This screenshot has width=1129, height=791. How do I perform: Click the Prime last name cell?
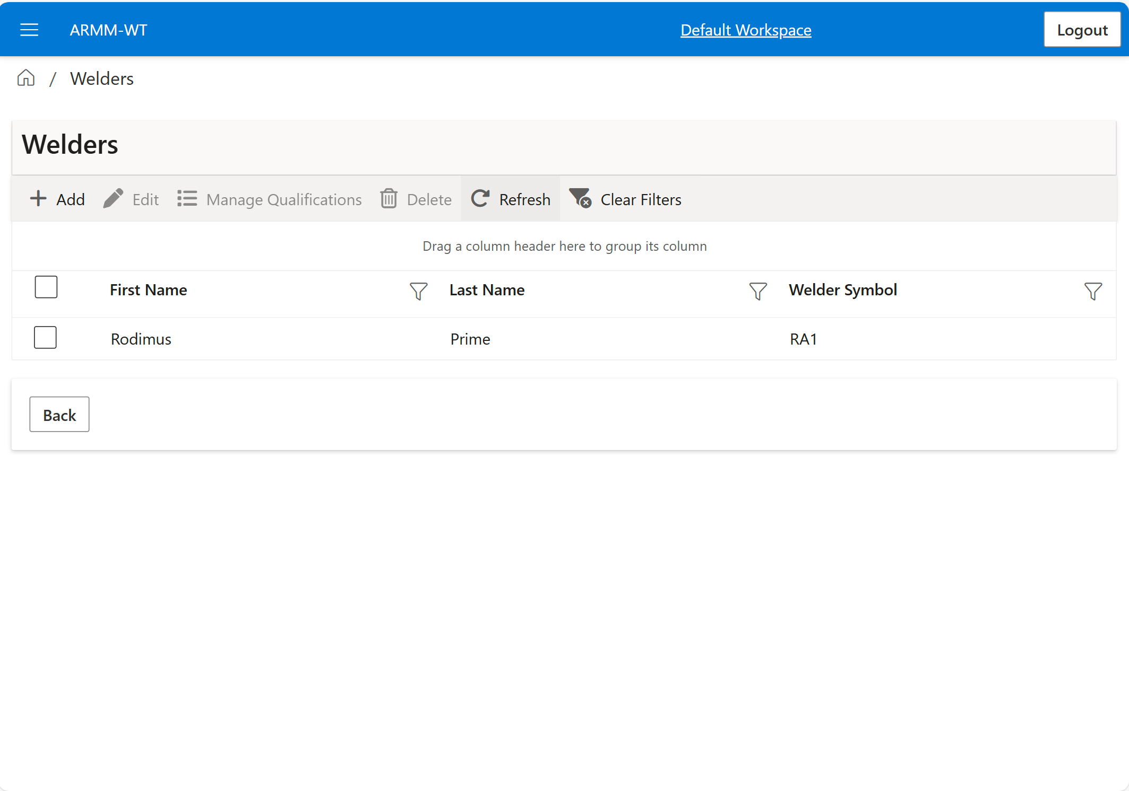(470, 339)
